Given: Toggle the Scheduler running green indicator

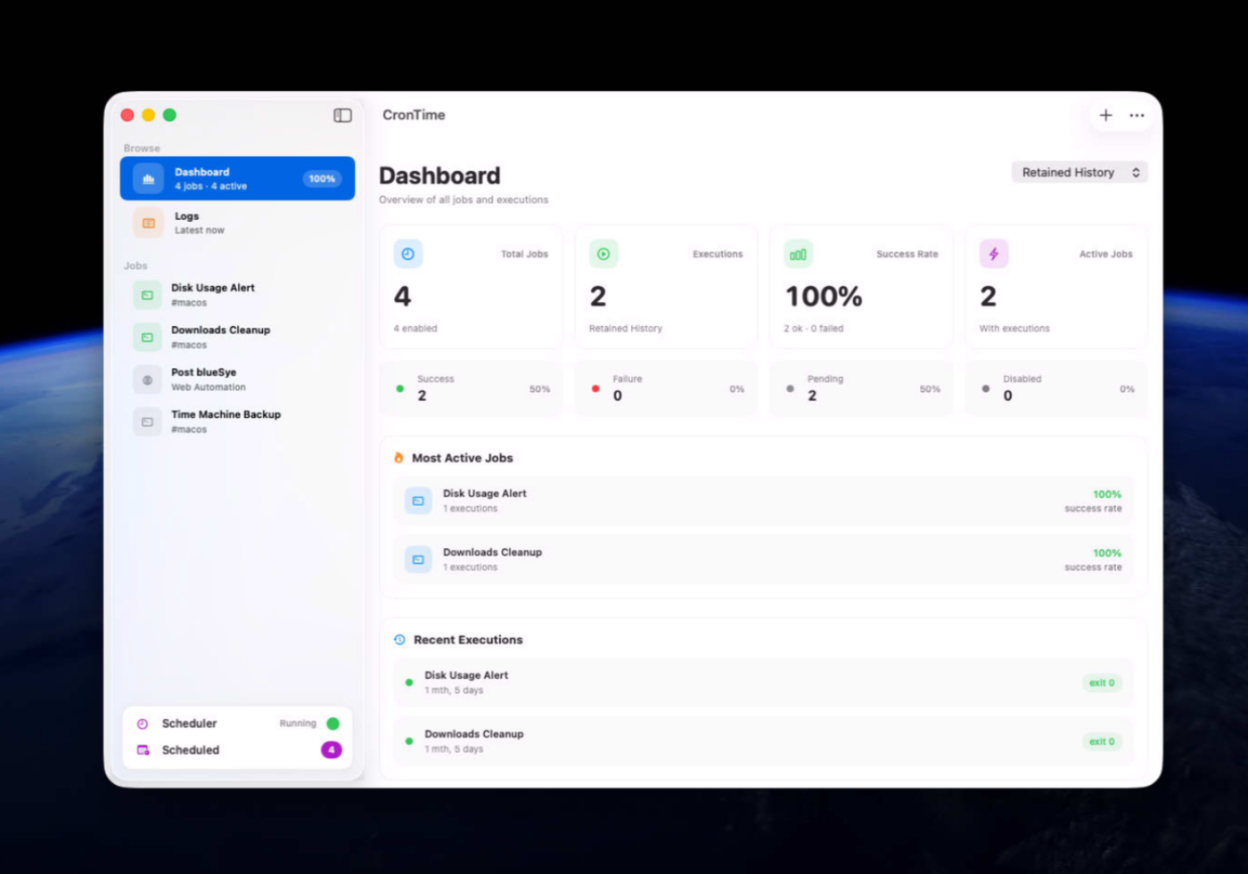Looking at the screenshot, I should [333, 723].
